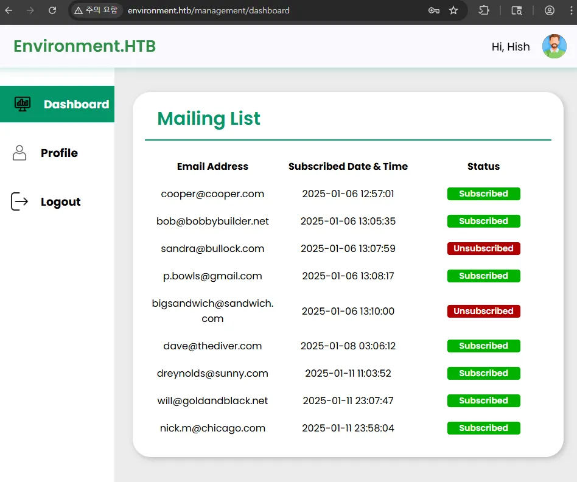The width and height of the screenshot is (577, 482).
Task: Open the not-secure warning site info
Action: click(x=96, y=10)
